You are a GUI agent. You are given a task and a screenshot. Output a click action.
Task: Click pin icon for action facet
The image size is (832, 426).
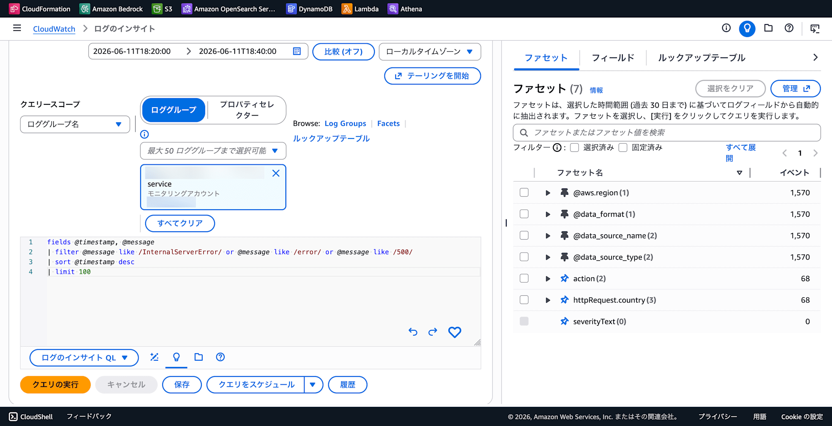565,278
